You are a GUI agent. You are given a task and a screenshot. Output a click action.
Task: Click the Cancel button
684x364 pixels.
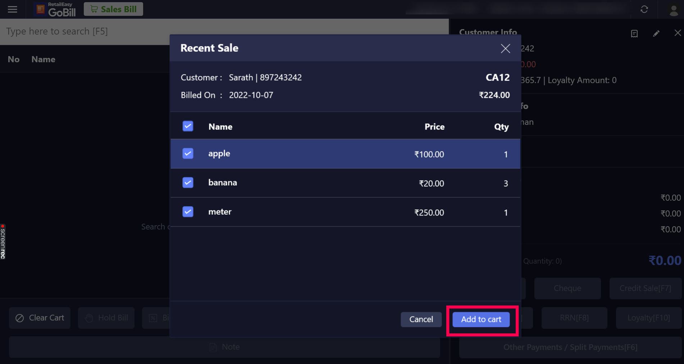421,319
